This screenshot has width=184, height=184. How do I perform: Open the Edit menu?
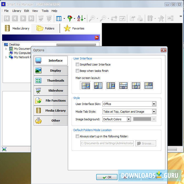27,11
